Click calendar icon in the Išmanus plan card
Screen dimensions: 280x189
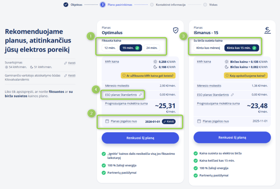pyautogui.click(x=199, y=121)
